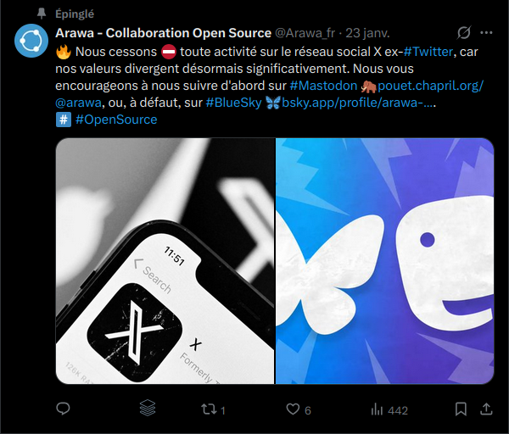Reply to the Arawa post
509x434 pixels.
pyautogui.click(x=63, y=409)
